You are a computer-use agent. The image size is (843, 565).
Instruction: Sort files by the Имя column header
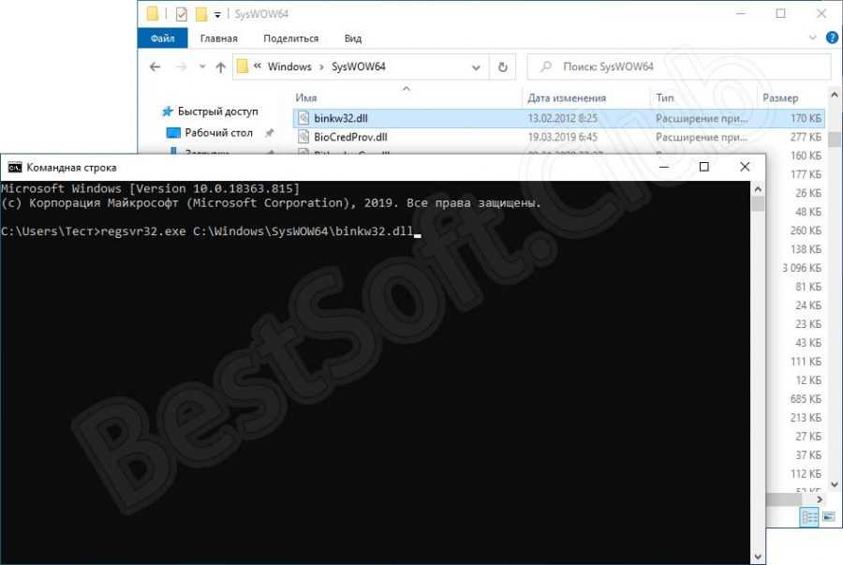[306, 97]
